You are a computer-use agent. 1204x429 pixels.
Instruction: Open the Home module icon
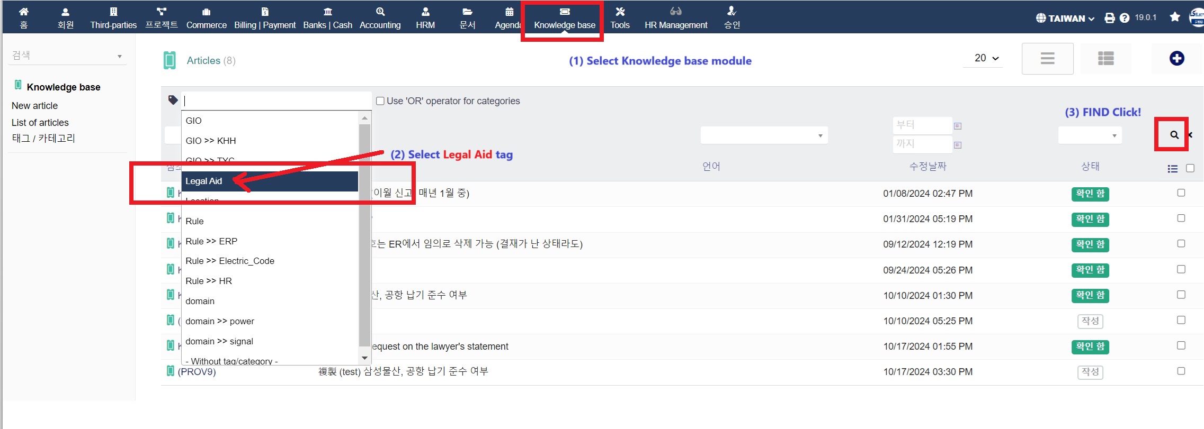click(23, 17)
